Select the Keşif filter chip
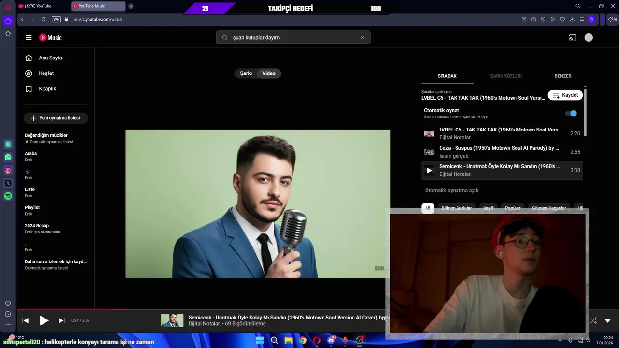The image size is (619, 348). 488,208
